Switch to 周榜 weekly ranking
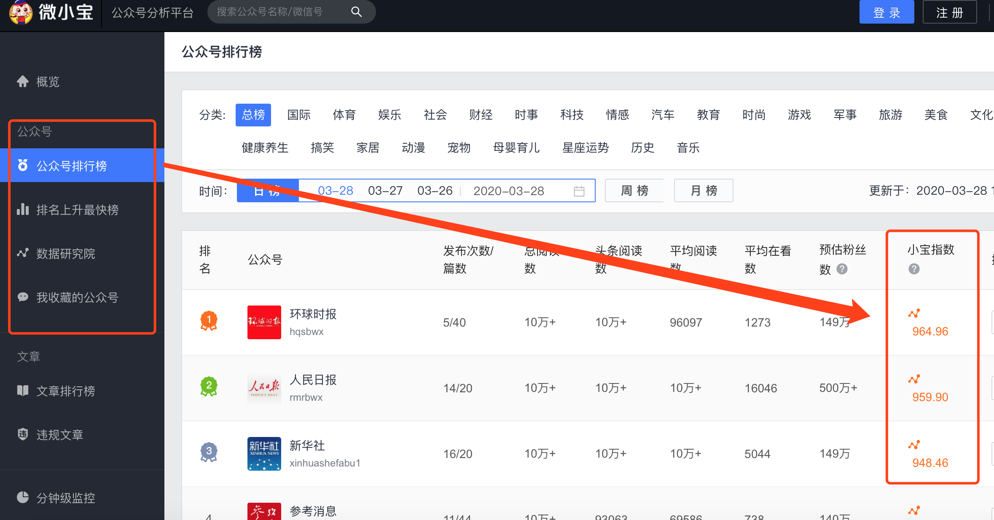Viewport: 994px width, 520px height. coord(634,190)
